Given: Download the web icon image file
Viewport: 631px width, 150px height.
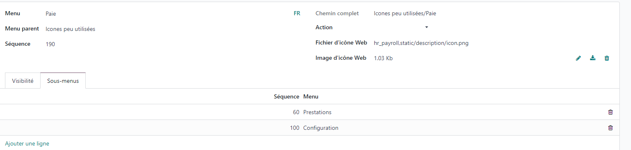Looking at the screenshot, I should pyautogui.click(x=592, y=58).
